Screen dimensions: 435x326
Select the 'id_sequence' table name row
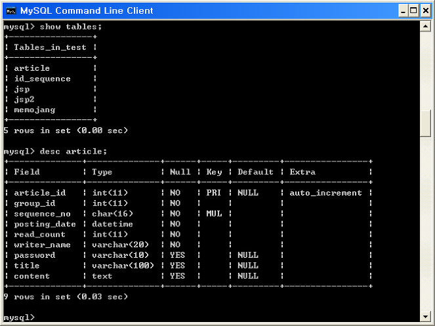tap(42, 79)
